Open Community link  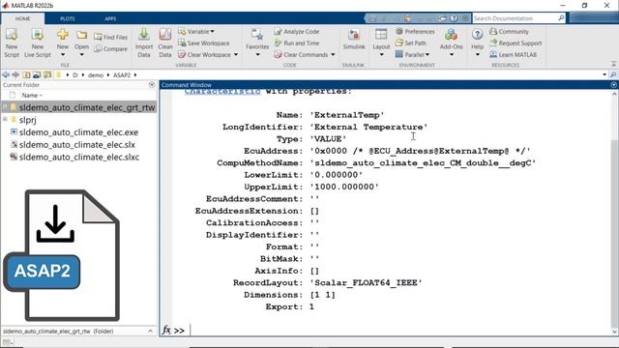pyautogui.click(x=510, y=31)
